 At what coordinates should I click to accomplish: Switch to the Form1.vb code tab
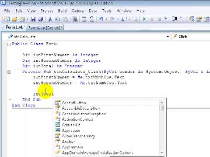pyautogui.click(x=15, y=27)
